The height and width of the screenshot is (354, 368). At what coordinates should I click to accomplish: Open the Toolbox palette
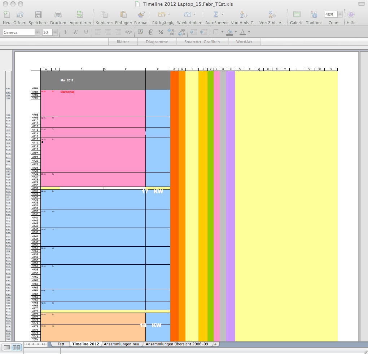pyautogui.click(x=314, y=14)
